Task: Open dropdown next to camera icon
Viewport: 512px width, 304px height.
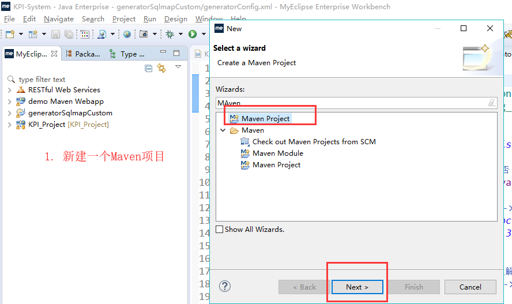Action: click(155, 34)
